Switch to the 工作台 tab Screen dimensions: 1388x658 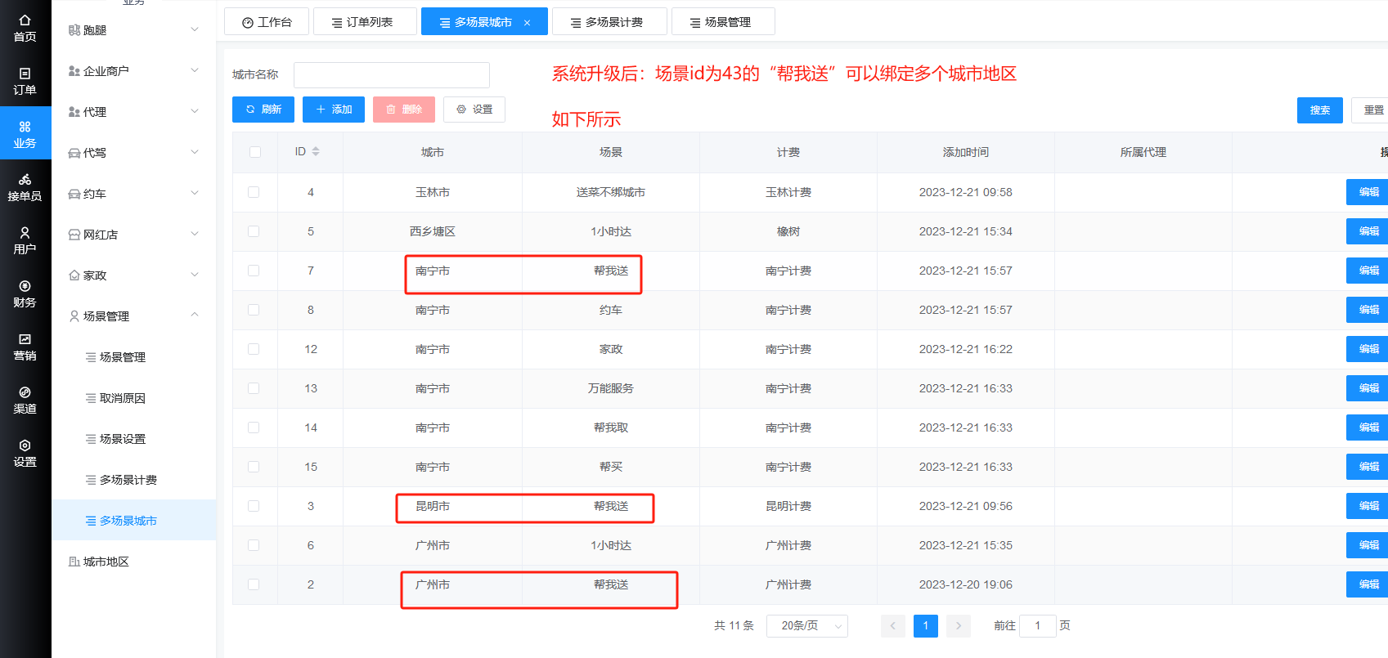[x=267, y=22]
